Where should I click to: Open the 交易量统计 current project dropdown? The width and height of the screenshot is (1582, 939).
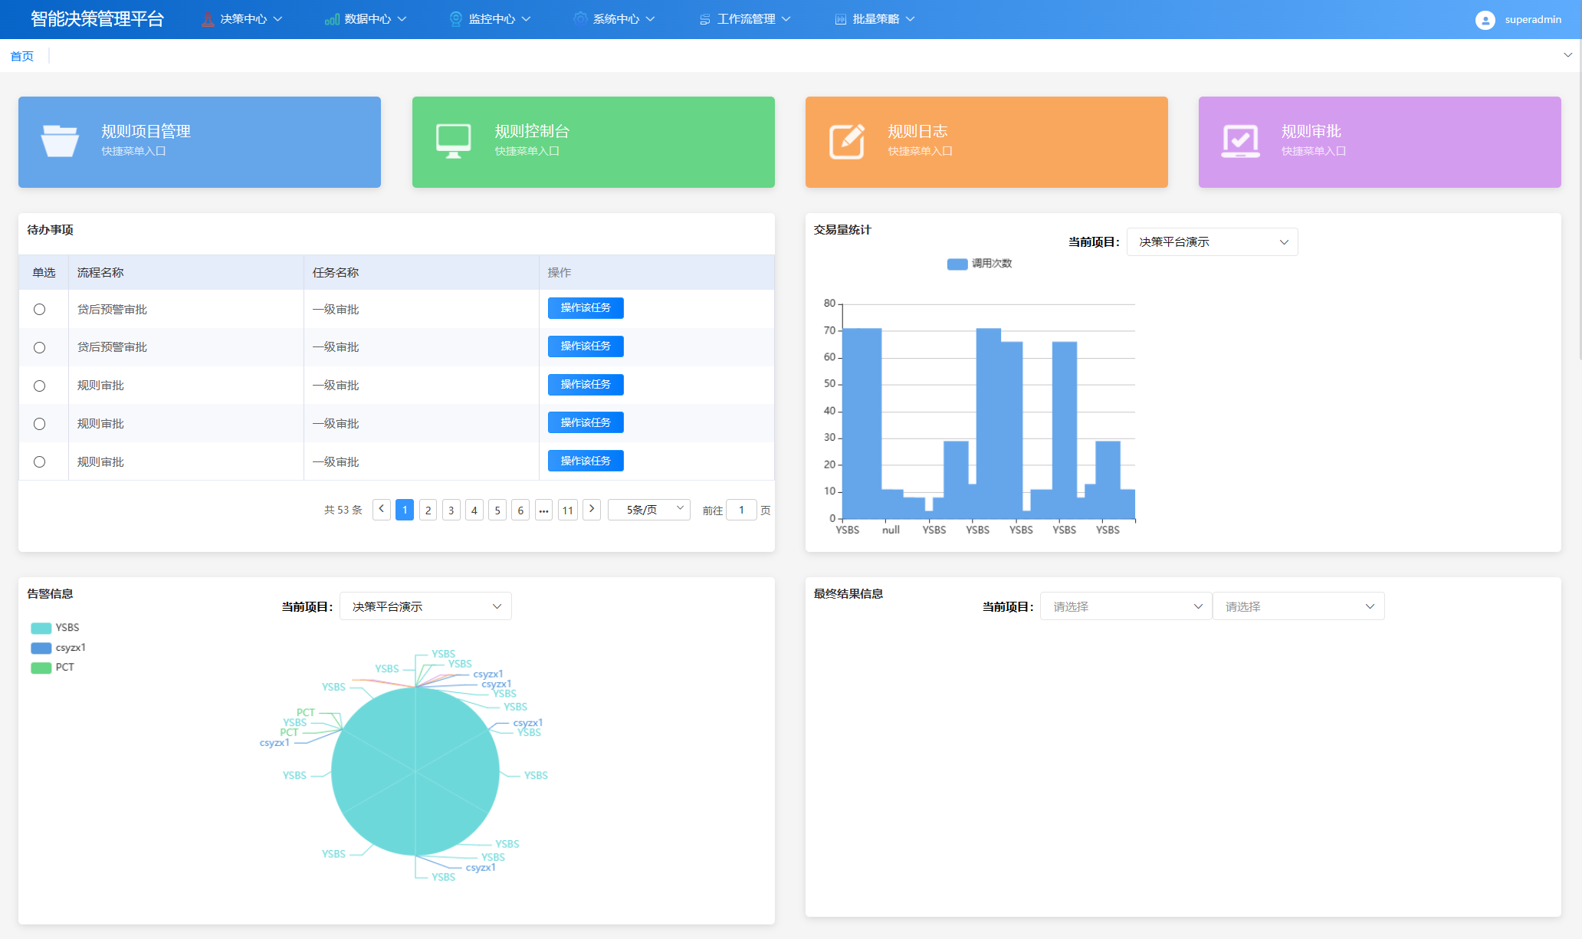click(x=1212, y=242)
